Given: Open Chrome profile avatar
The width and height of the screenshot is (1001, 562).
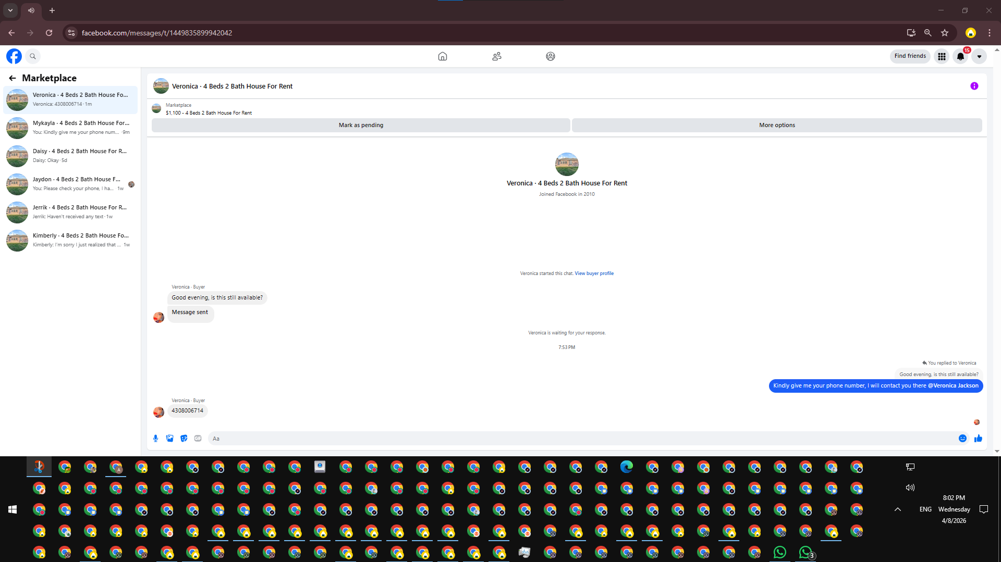Looking at the screenshot, I should [x=970, y=33].
